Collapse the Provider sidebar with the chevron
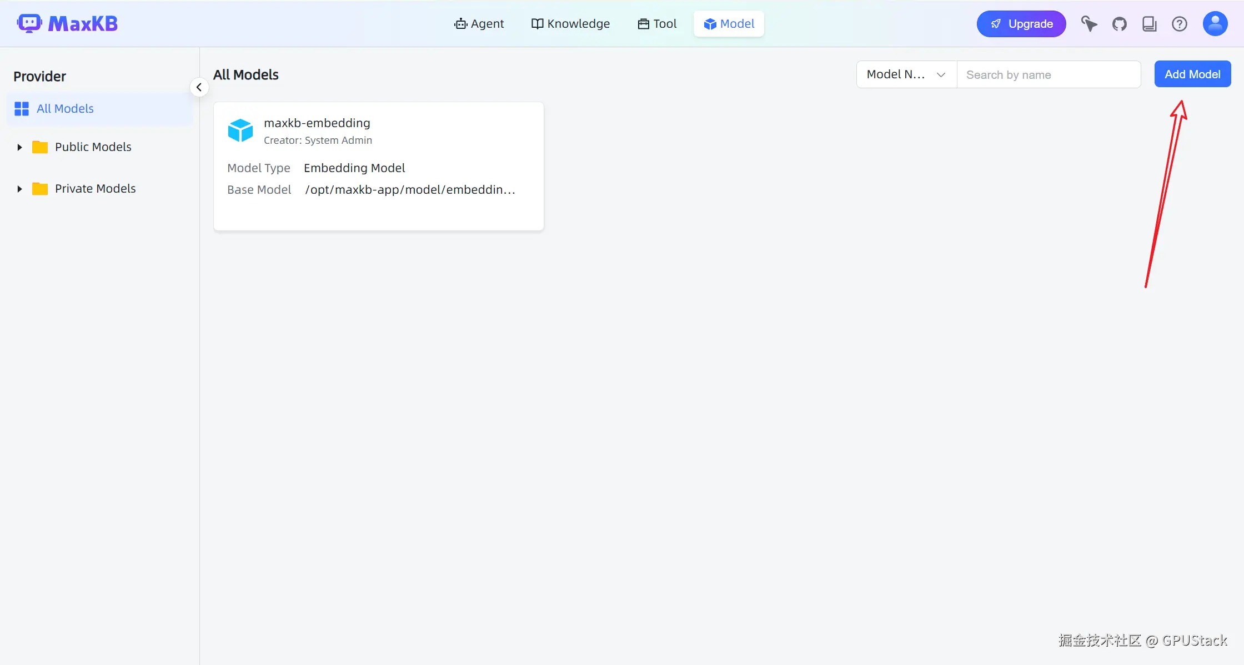Viewport: 1244px width, 665px height. (199, 87)
